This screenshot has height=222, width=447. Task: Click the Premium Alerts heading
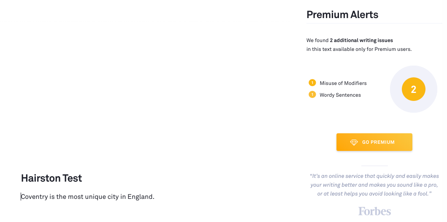coord(342,15)
